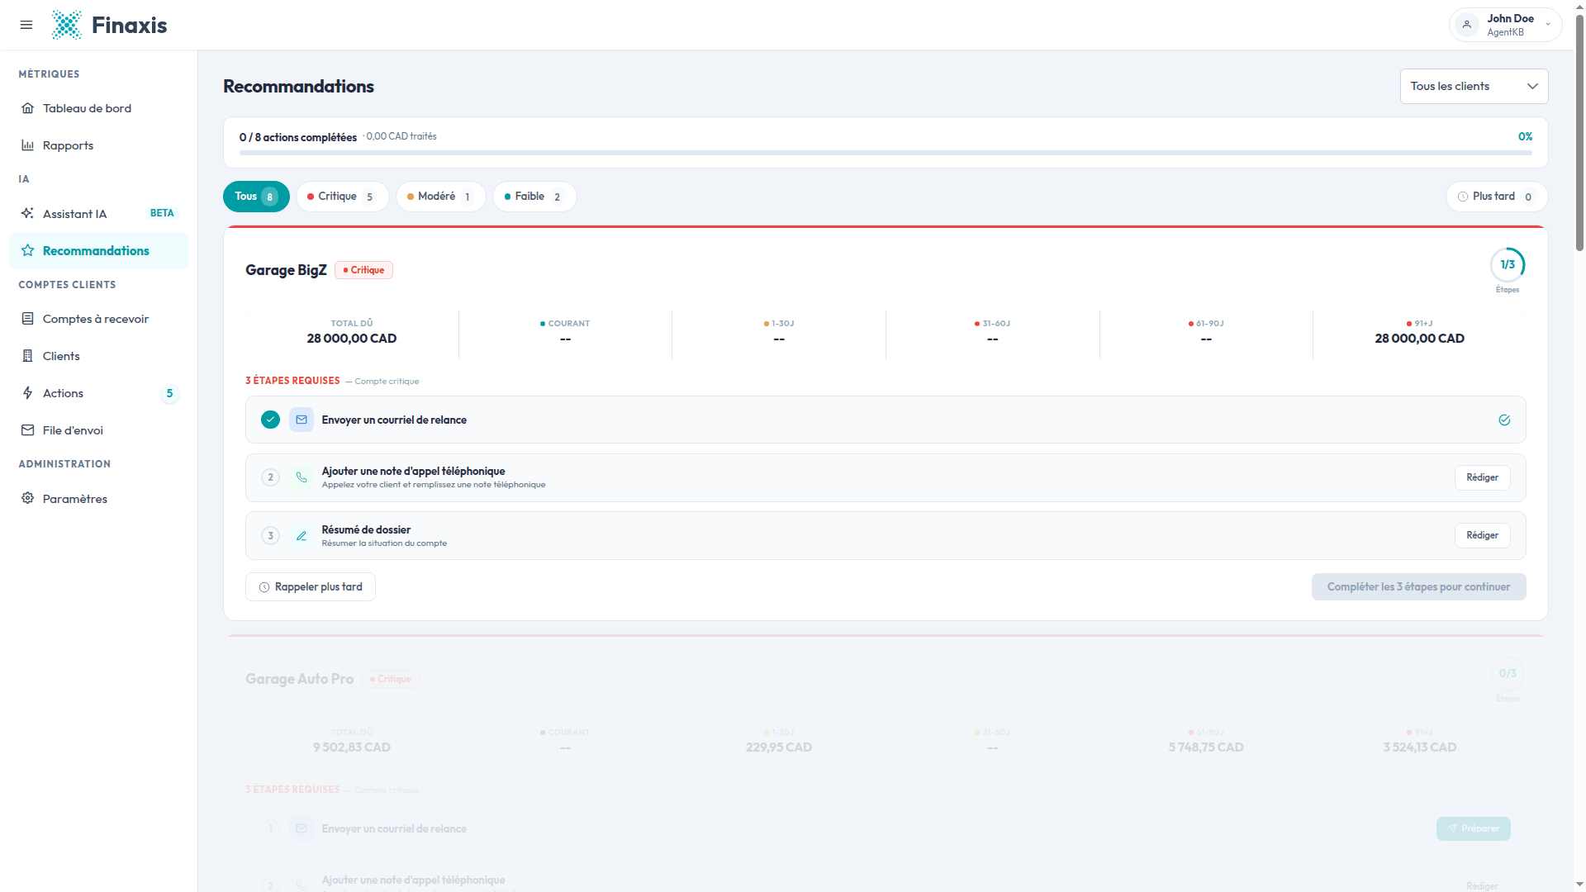Toggle the hamburger menu icon
The height and width of the screenshot is (892, 1586).
pos(26,25)
